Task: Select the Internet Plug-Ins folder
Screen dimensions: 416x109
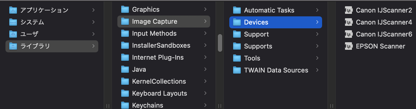Action: pyautogui.click(x=158, y=57)
